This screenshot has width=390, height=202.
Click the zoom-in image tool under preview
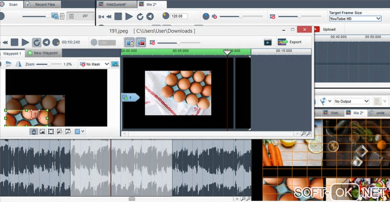(x=59, y=131)
